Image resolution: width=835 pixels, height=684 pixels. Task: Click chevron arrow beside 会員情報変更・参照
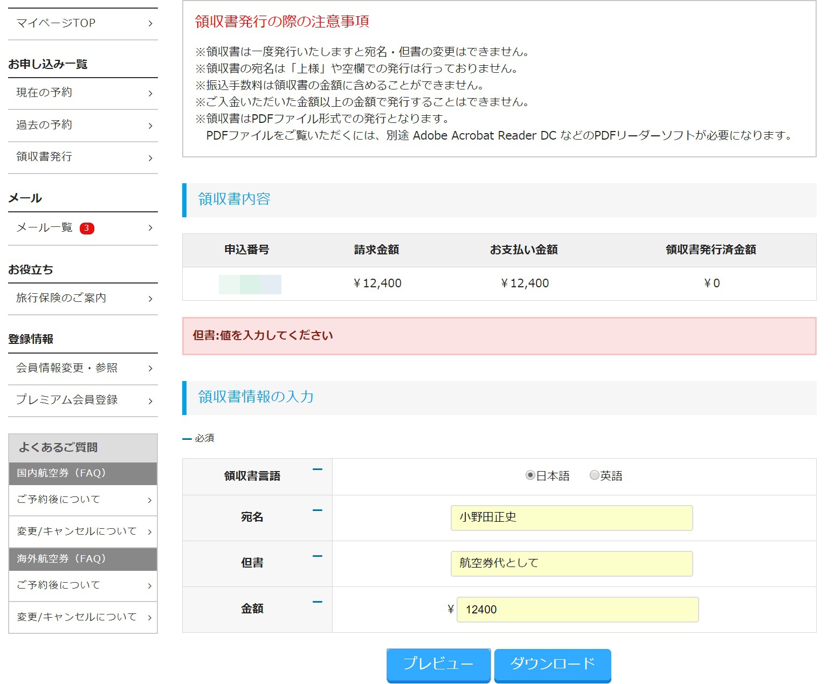(x=150, y=368)
